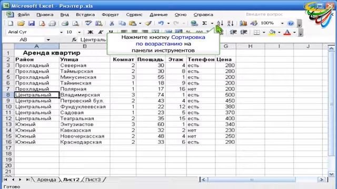The image size is (337, 189).
Task: Click the insert function fx button
Action: point(74,40)
